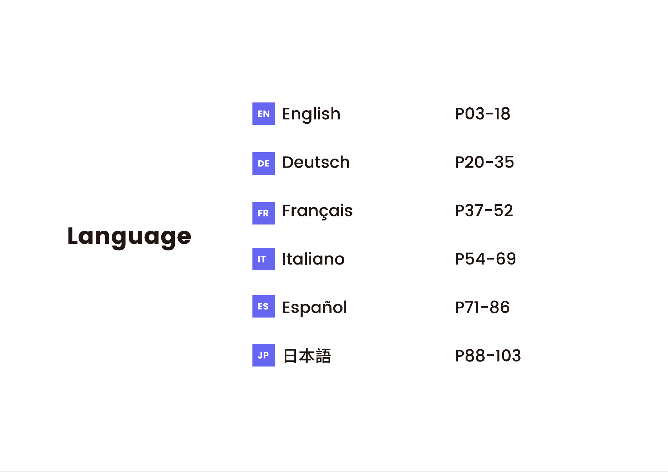The image size is (668, 472).
Task: Click page range P54-69
Action: click(485, 259)
